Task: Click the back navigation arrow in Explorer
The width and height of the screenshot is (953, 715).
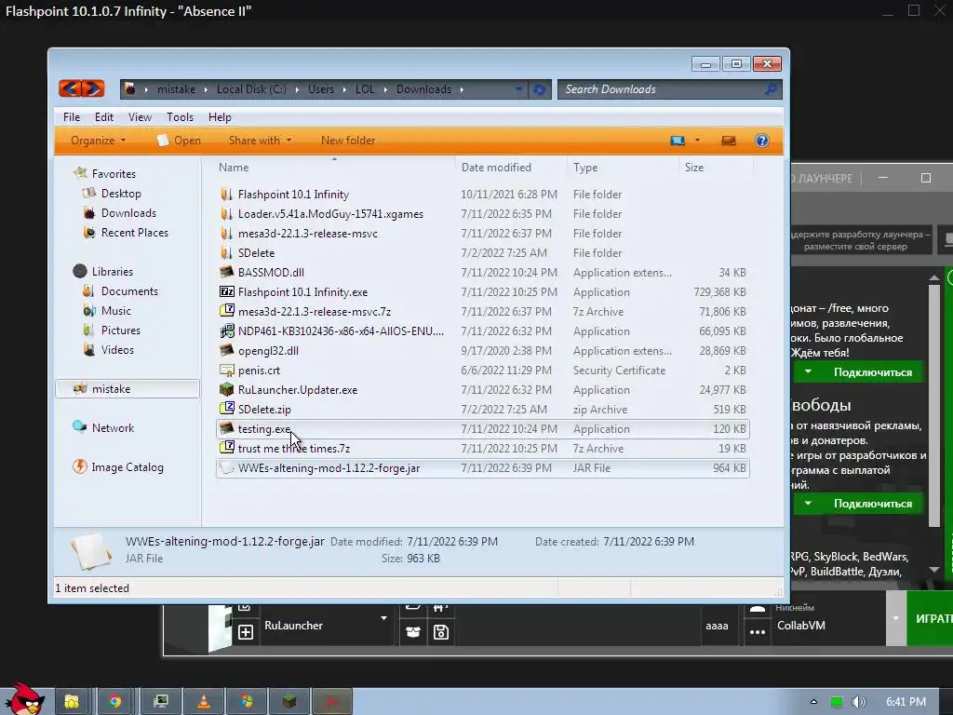Action: pyautogui.click(x=70, y=88)
